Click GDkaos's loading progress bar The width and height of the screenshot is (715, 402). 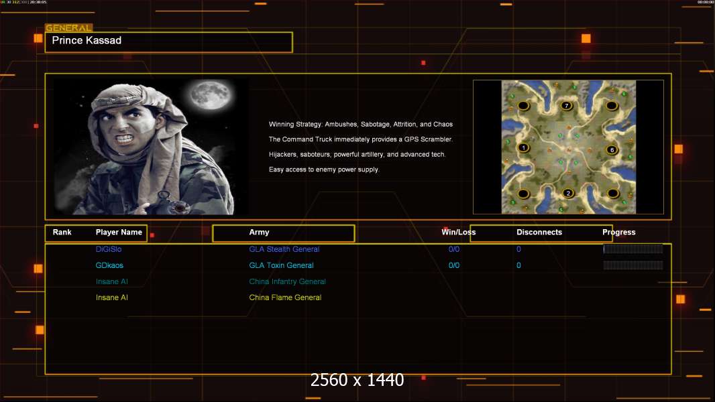(632, 265)
